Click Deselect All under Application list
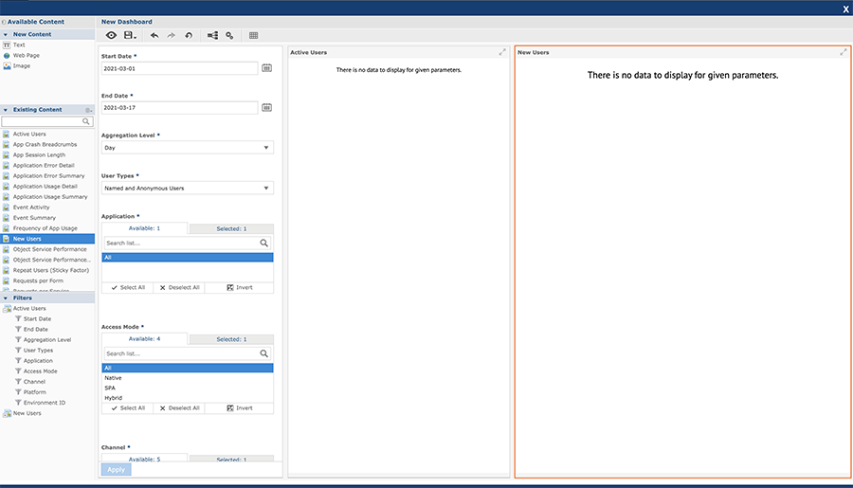Viewport: 853px width, 488px height. point(179,288)
